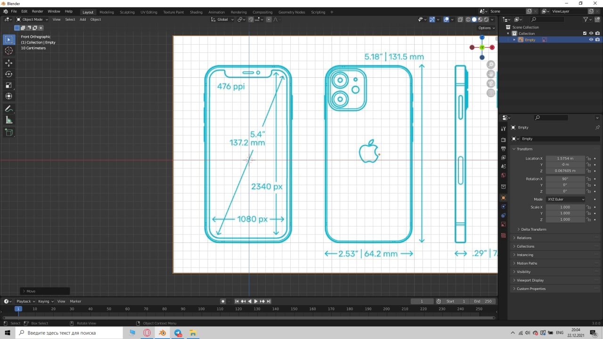Image resolution: width=603 pixels, height=339 pixels.
Task: Switch to the Geometry Nodes workspace tab
Action: tap(292, 12)
